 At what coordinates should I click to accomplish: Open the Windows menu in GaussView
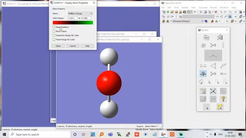click(x=224, y=8)
